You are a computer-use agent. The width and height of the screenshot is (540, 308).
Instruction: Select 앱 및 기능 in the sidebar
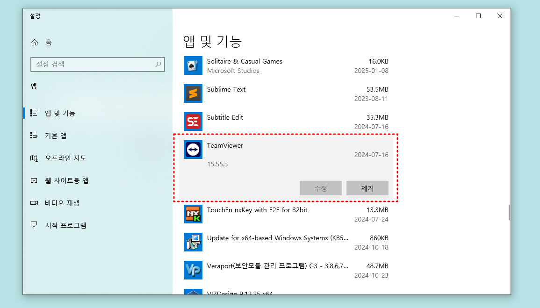tap(60, 113)
